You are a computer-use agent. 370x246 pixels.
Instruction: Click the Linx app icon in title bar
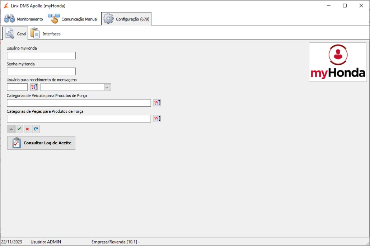point(6,6)
